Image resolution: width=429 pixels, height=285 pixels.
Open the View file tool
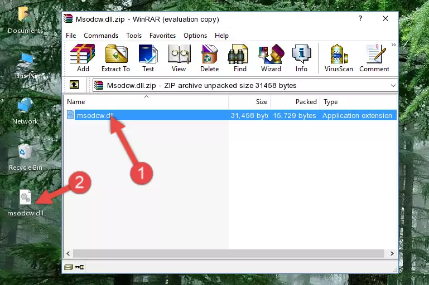coord(179,58)
